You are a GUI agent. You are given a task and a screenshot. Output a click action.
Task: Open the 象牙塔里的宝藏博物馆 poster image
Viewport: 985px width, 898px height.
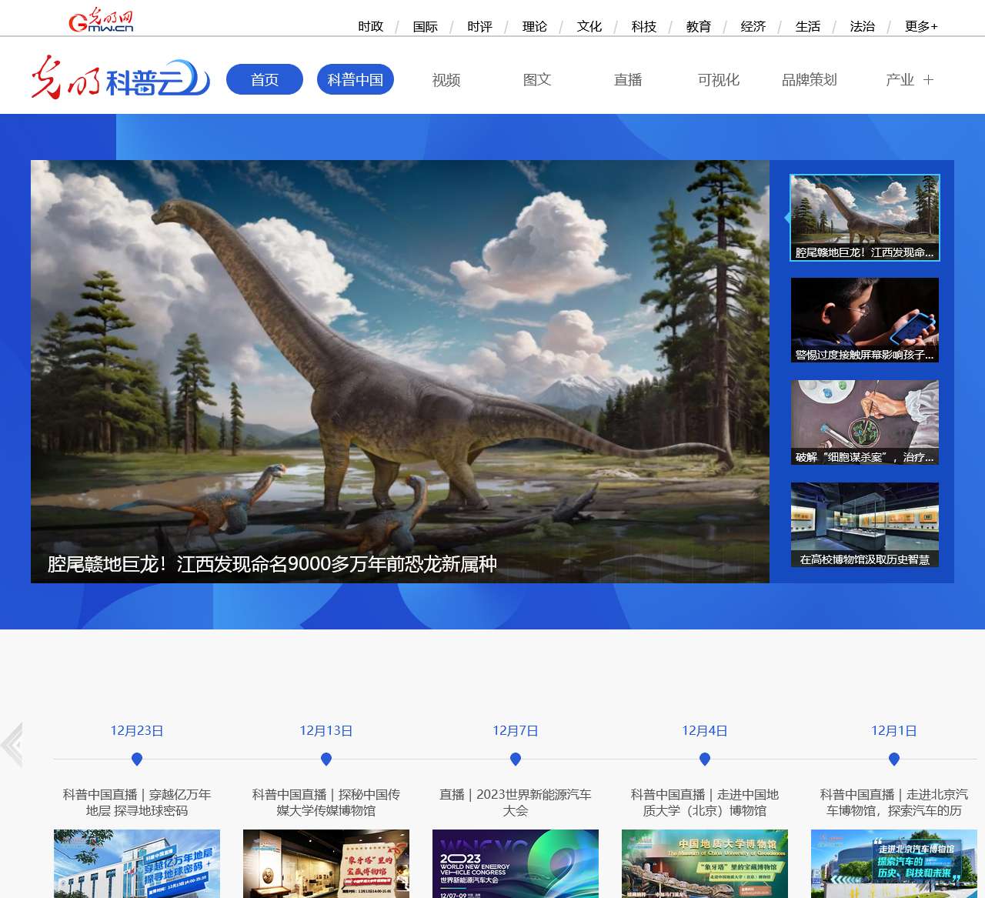click(326, 863)
